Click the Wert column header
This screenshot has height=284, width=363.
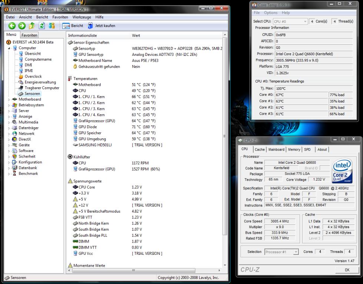pos(176,35)
